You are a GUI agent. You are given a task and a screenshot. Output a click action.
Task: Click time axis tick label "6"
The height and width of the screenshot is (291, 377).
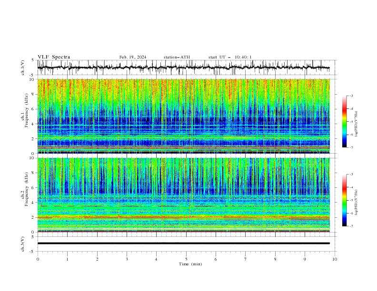click(x=216, y=259)
